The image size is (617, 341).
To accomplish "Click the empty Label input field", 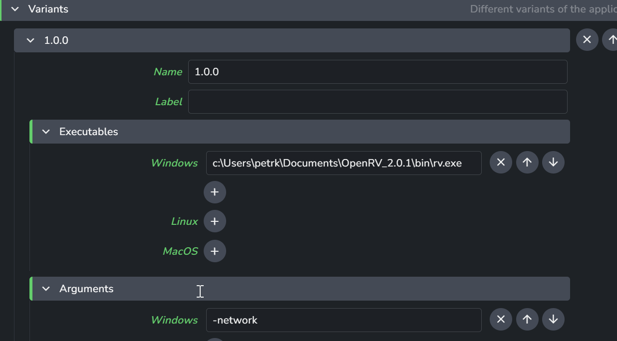I will pos(378,102).
